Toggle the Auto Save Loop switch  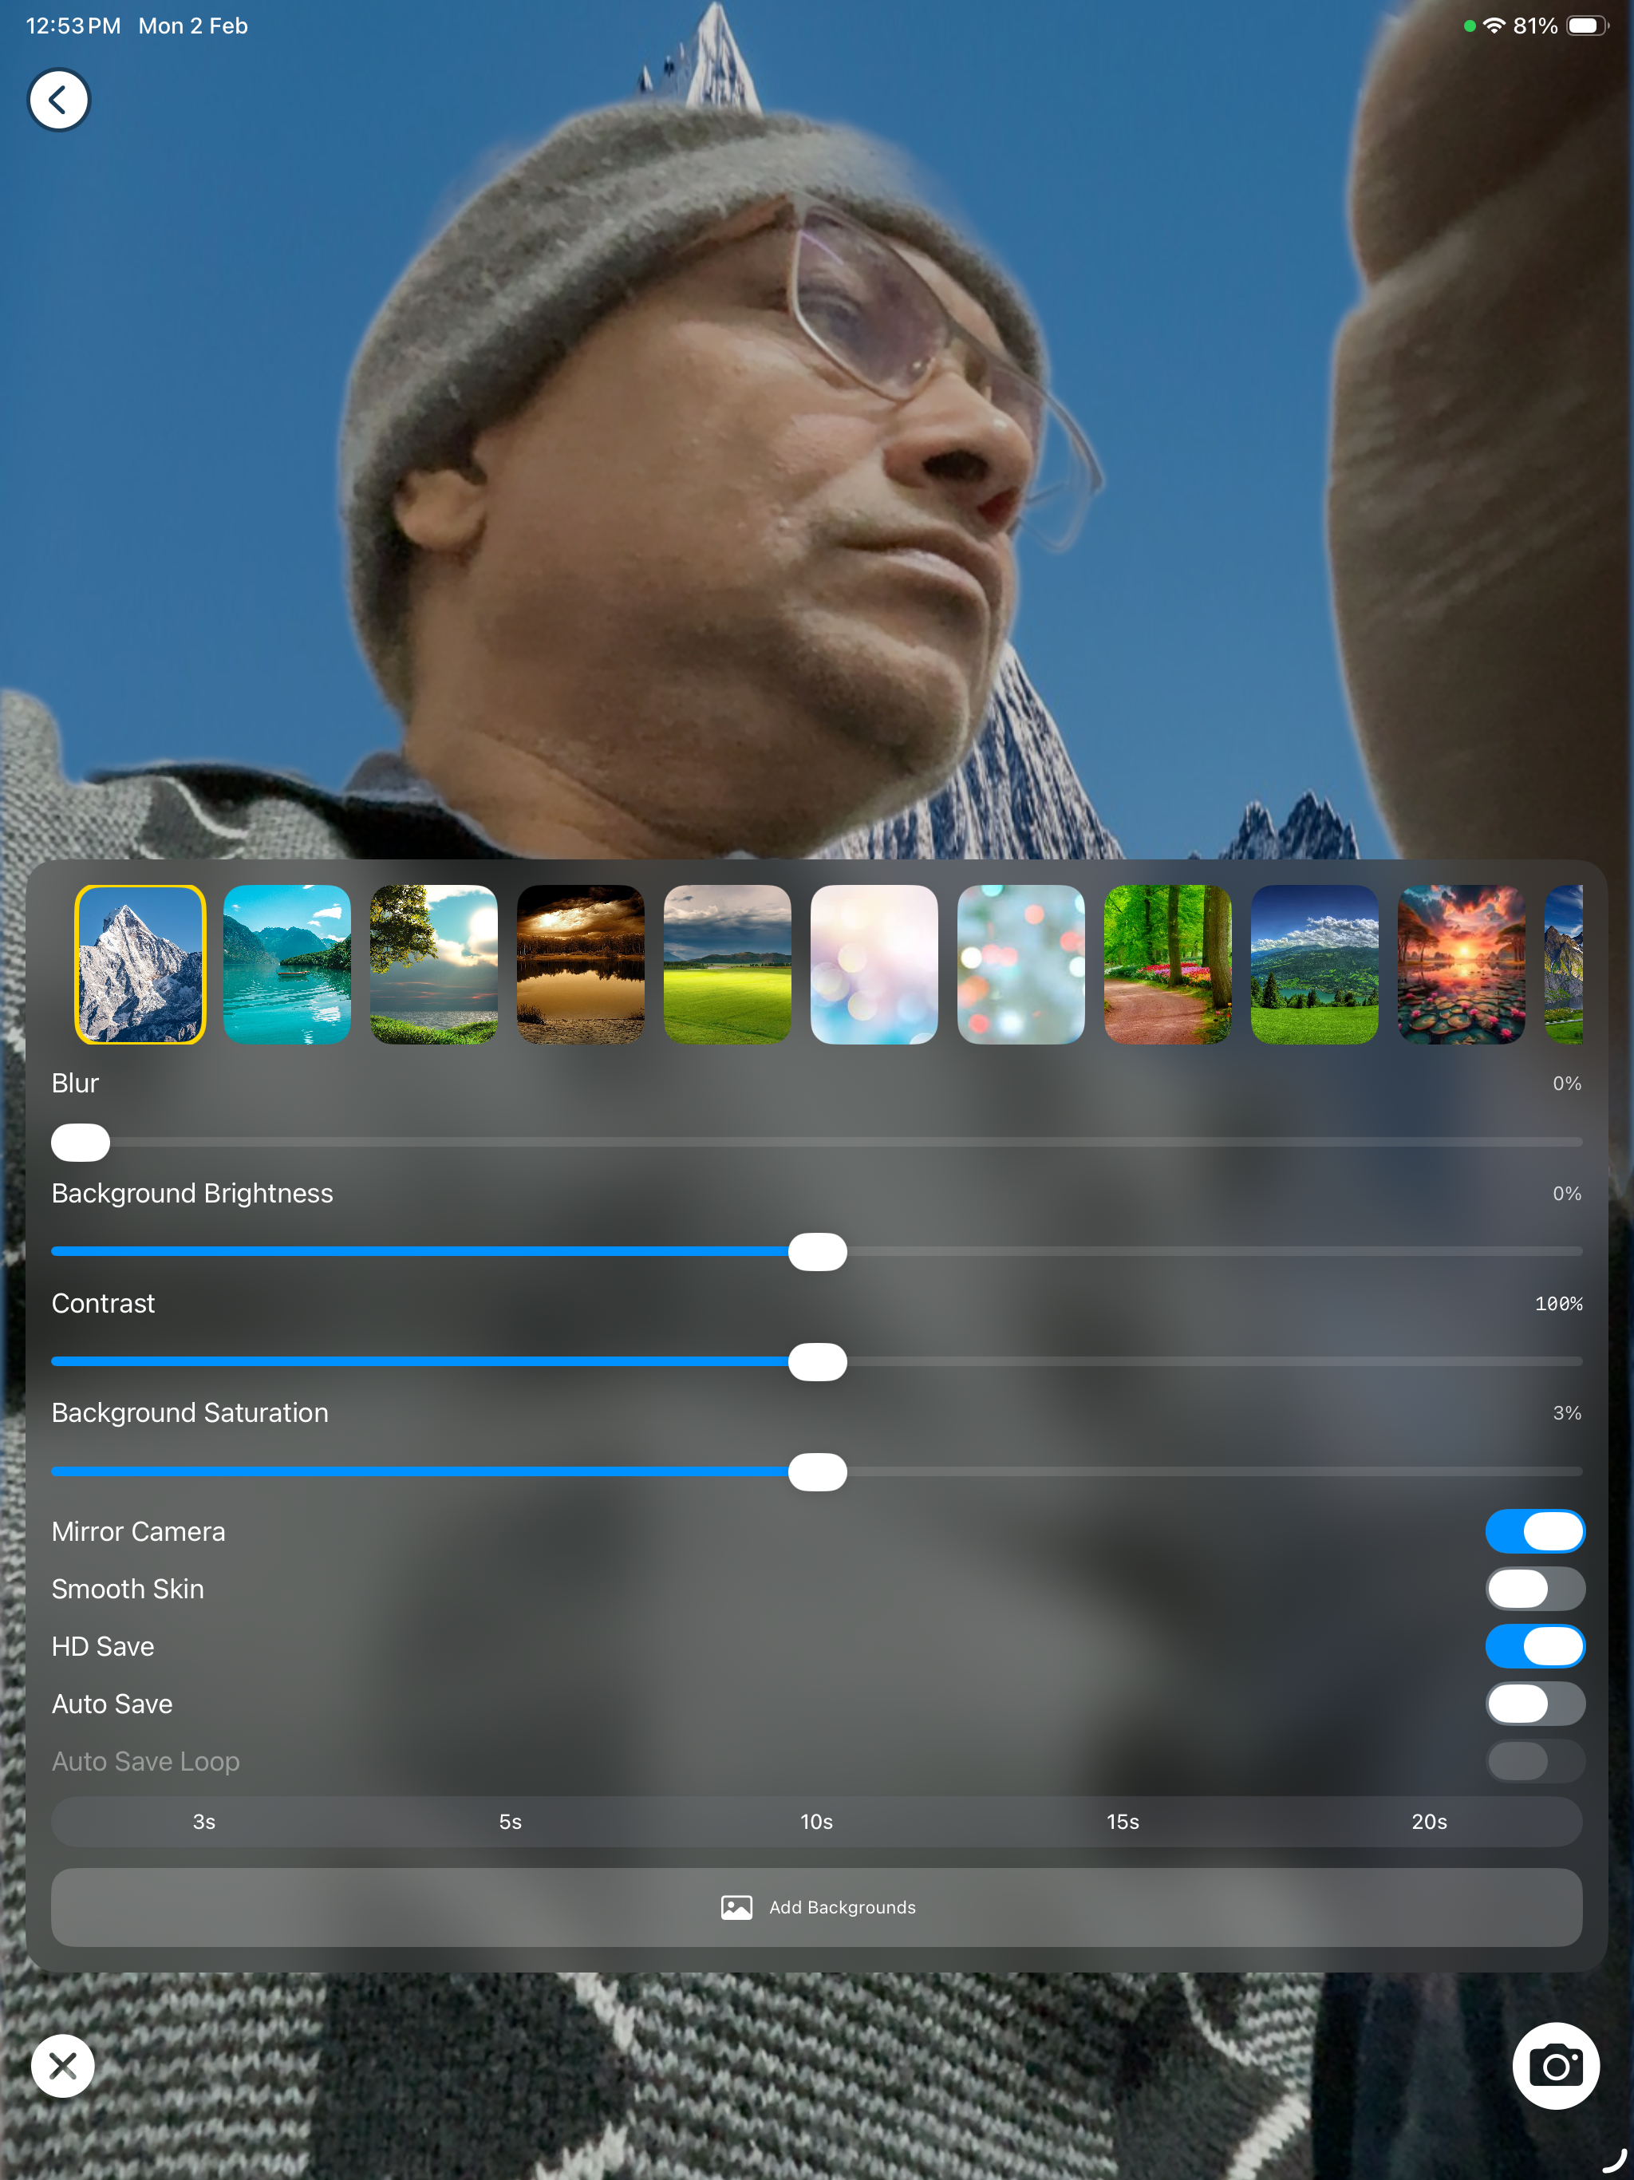[x=1535, y=1761]
